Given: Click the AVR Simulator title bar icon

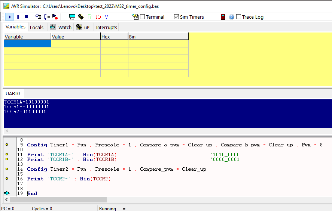Looking at the screenshot, I should click(6, 6).
